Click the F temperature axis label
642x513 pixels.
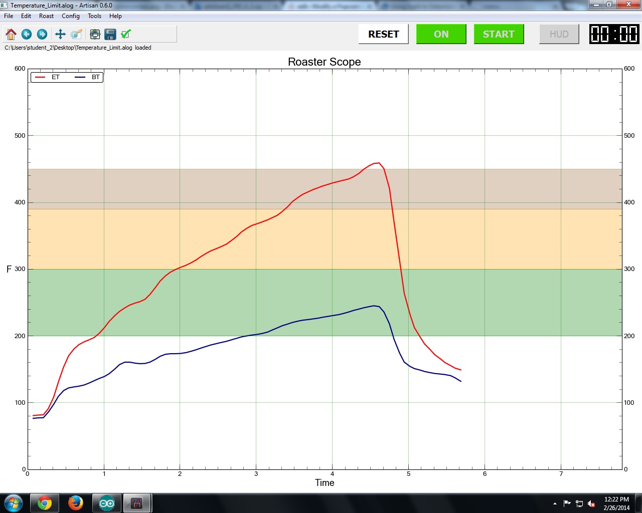click(x=9, y=269)
